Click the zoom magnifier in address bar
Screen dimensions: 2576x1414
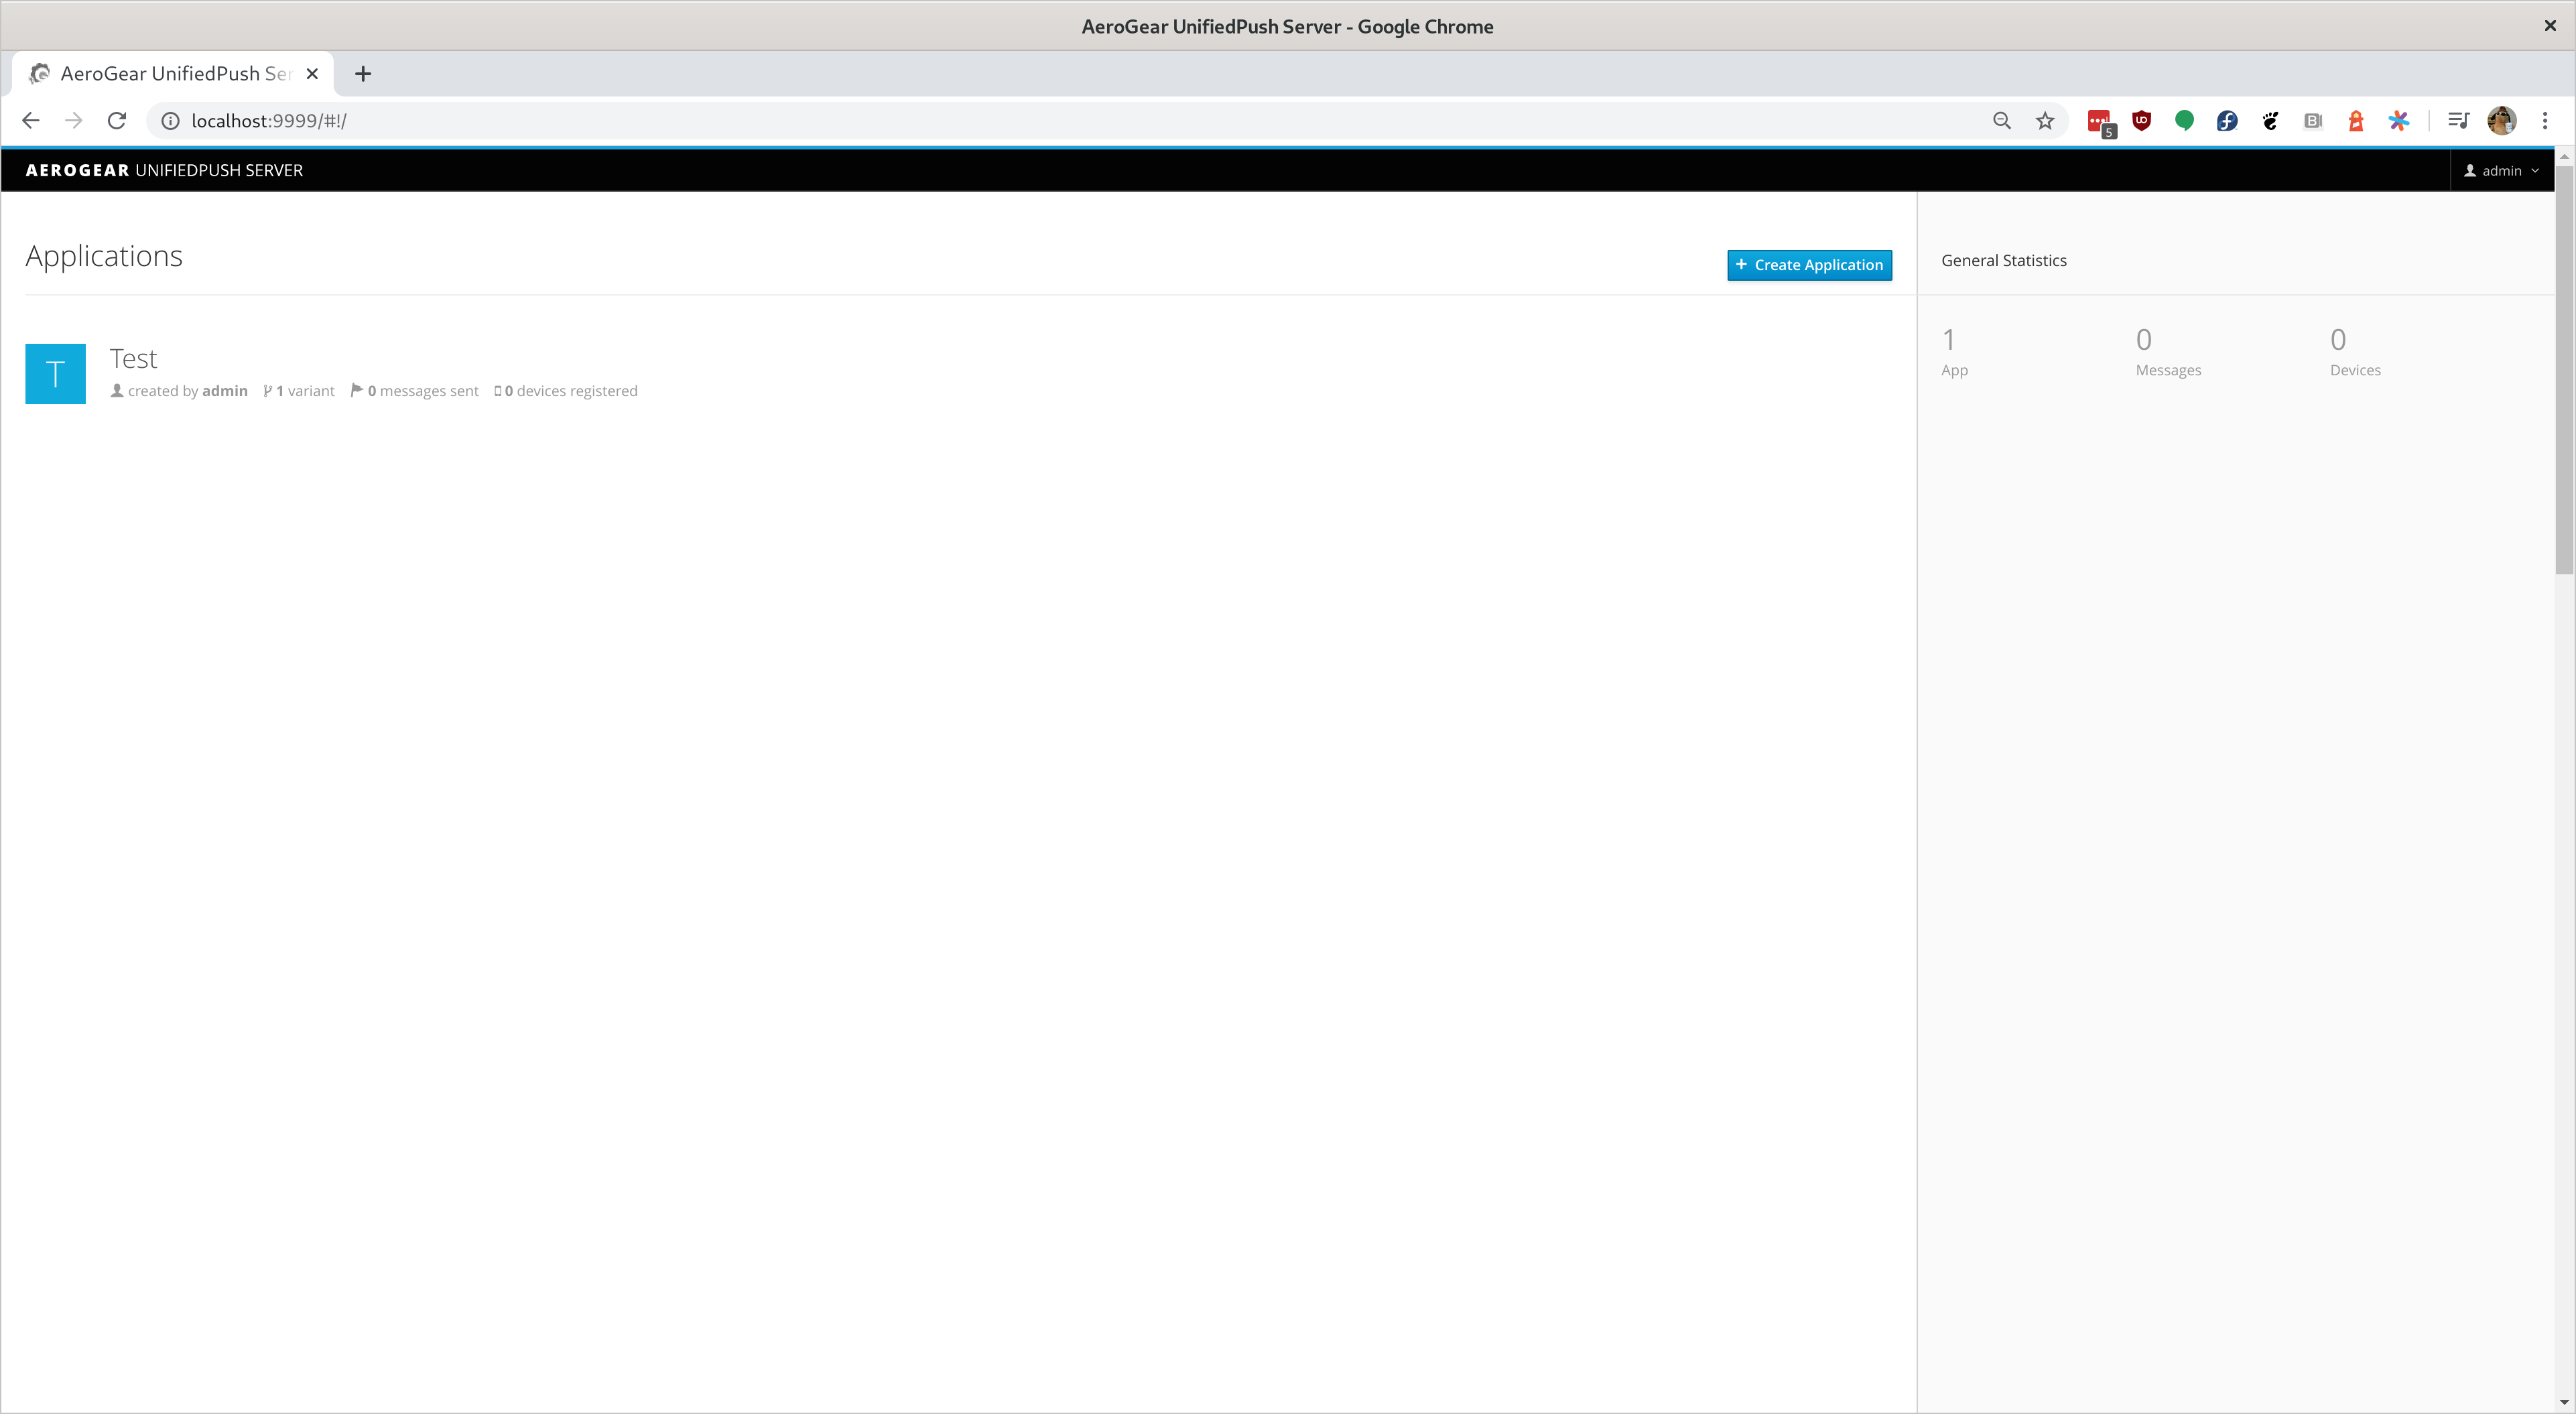tap(2002, 121)
